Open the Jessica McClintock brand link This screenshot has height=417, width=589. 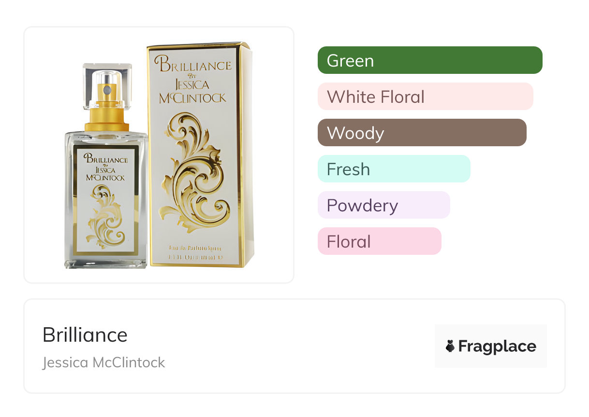point(104,362)
